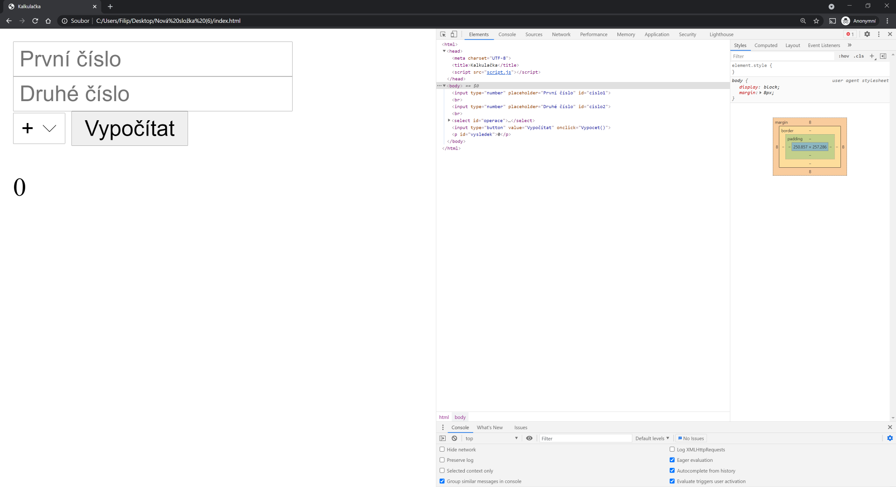Image resolution: width=896 pixels, height=487 pixels.
Task: Open the Computed styles tab
Action: coord(765,45)
